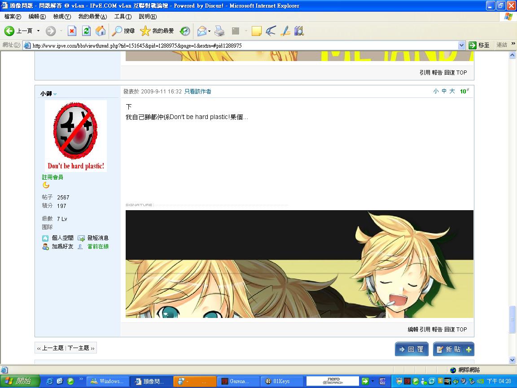
Task: Go to 上一主題 previous thread
Action: [53, 348]
